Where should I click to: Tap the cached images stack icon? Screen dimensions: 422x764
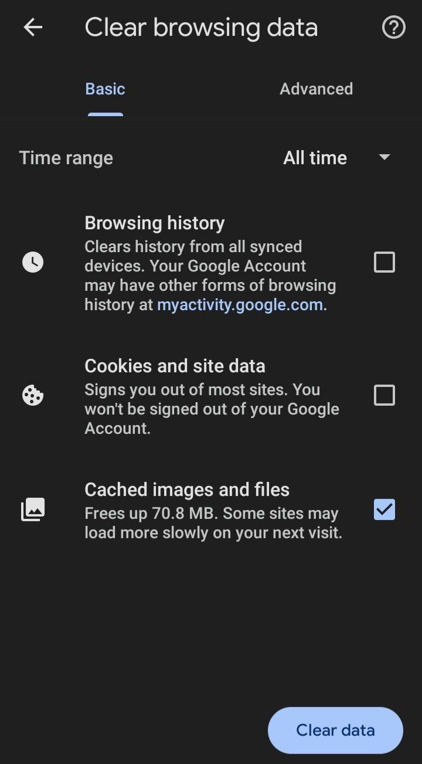point(33,510)
